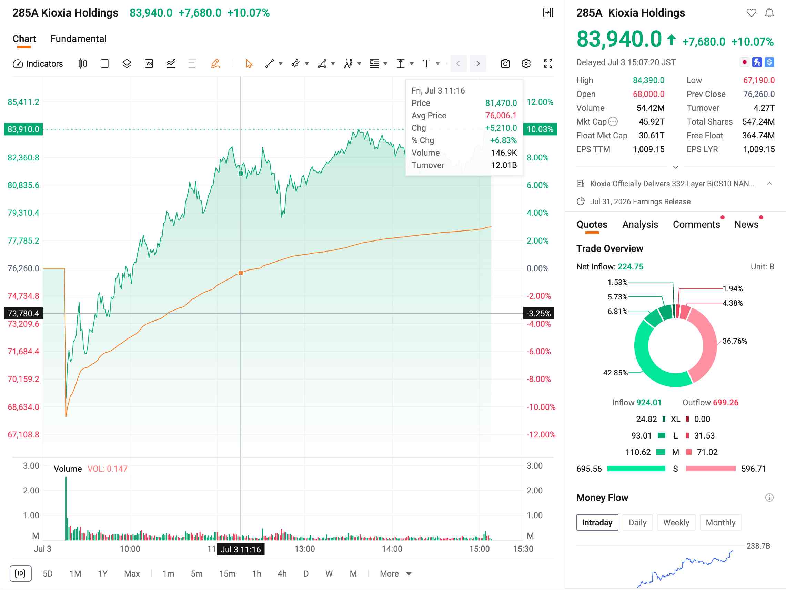Open the Kioxia BiCS10 NAND news headline
This screenshot has width=786, height=590.
tap(672, 184)
